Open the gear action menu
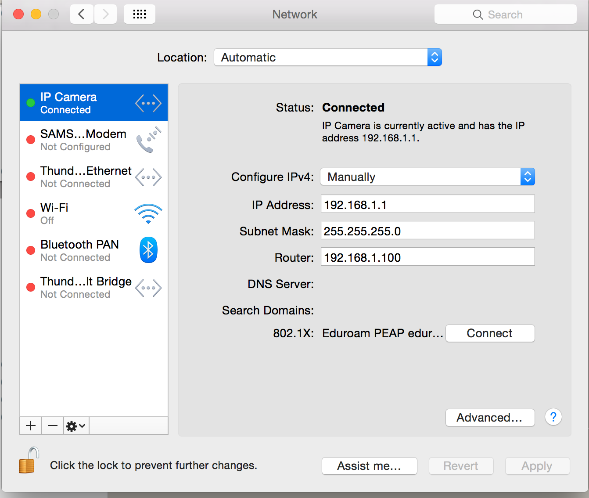589x498 pixels. click(75, 426)
